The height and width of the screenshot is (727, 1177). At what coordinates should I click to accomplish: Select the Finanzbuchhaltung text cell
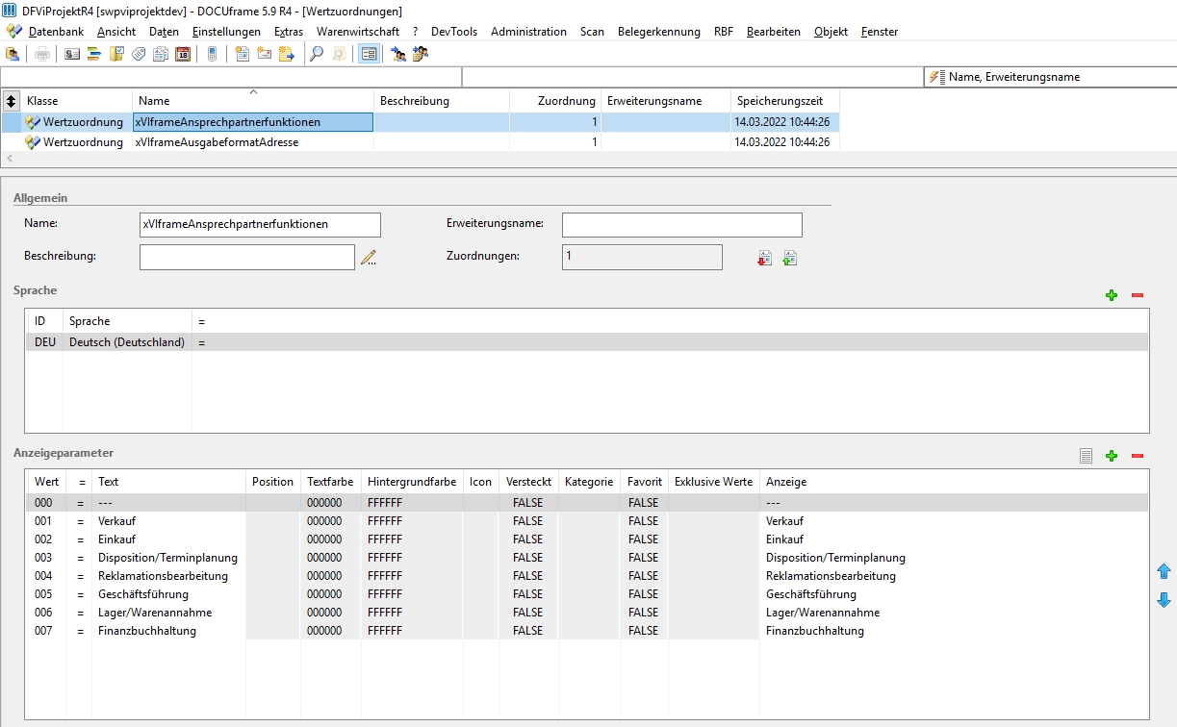[x=169, y=631]
